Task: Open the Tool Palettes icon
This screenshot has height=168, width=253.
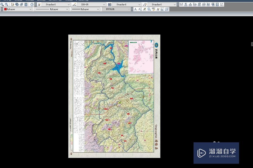Action: pos(22,5)
